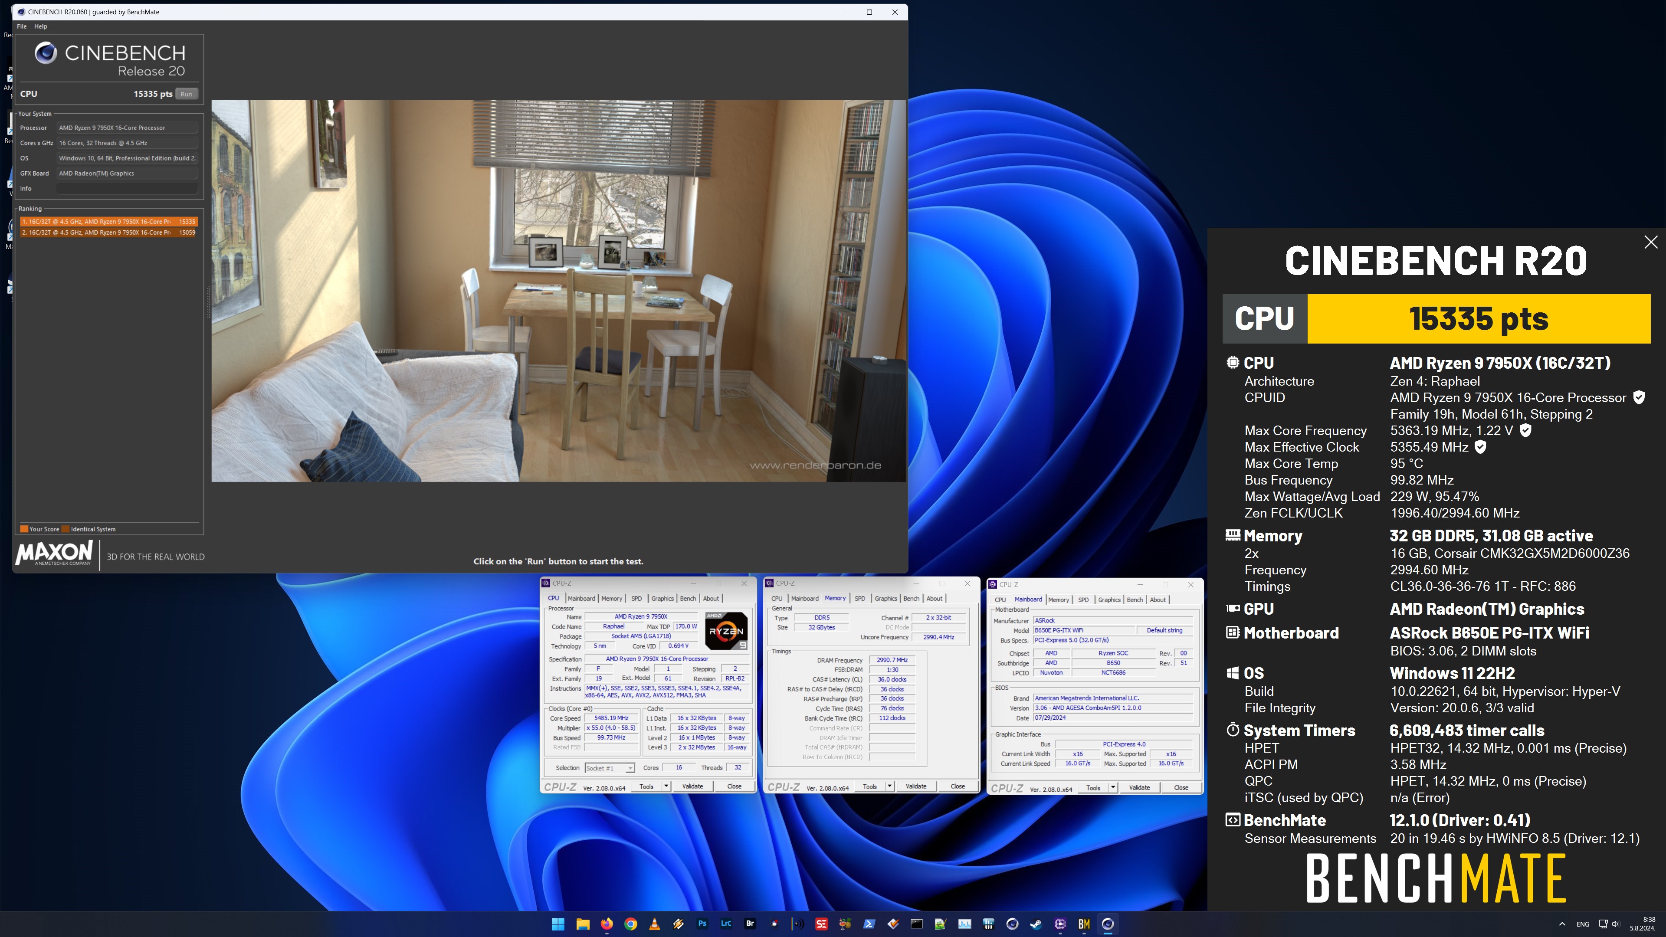Screen dimensions: 1666x937
Task: Open SPD tab in CPU-Z Memory window
Action: click(x=859, y=599)
